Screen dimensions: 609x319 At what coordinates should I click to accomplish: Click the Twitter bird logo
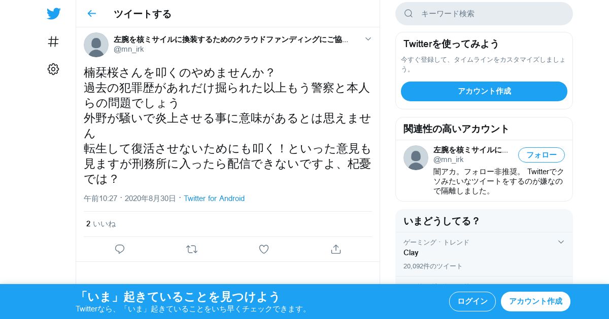(x=53, y=14)
